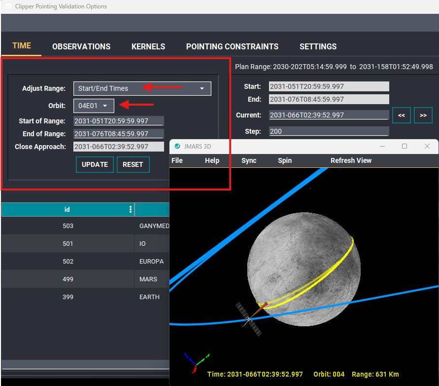Select the EUROPA row name
Screen dimensions: 439x386
151,262
